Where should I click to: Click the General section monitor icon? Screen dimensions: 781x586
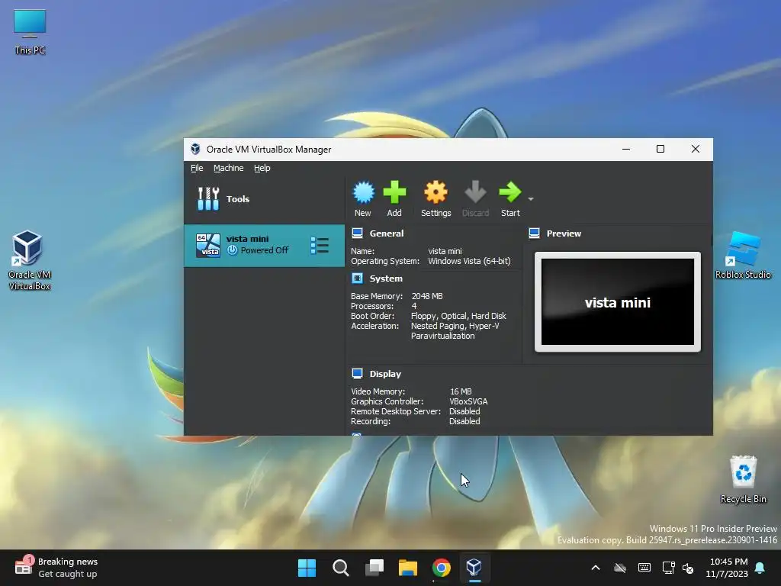[357, 233]
